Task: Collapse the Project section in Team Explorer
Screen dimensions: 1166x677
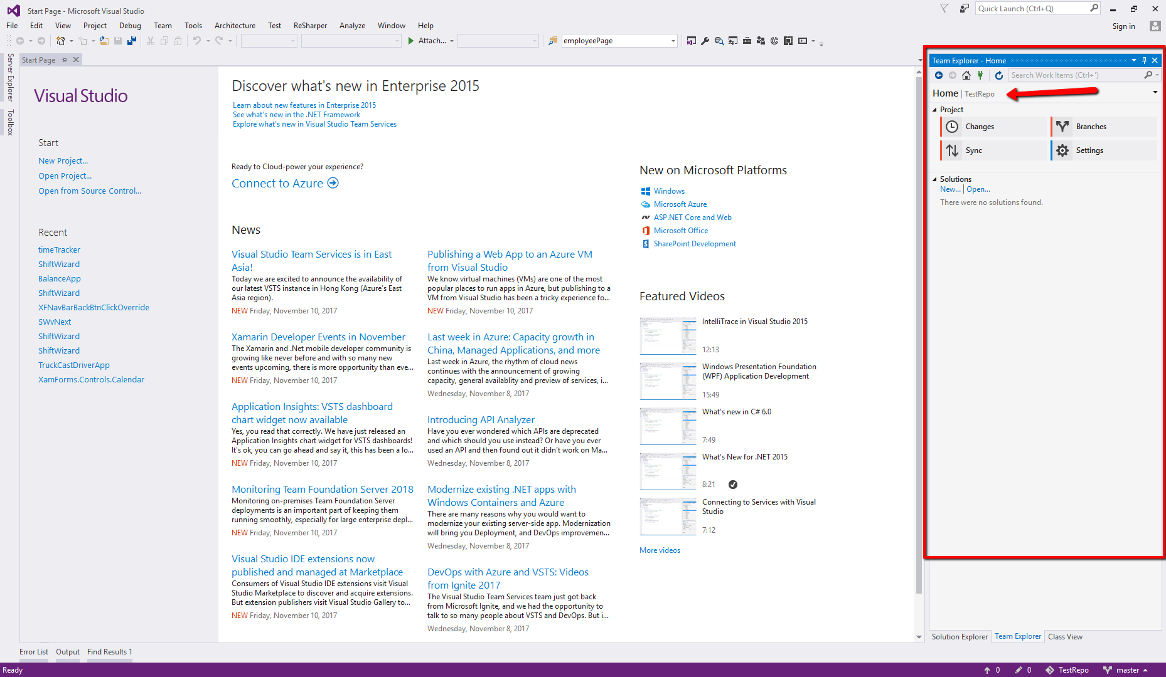Action: (935, 110)
